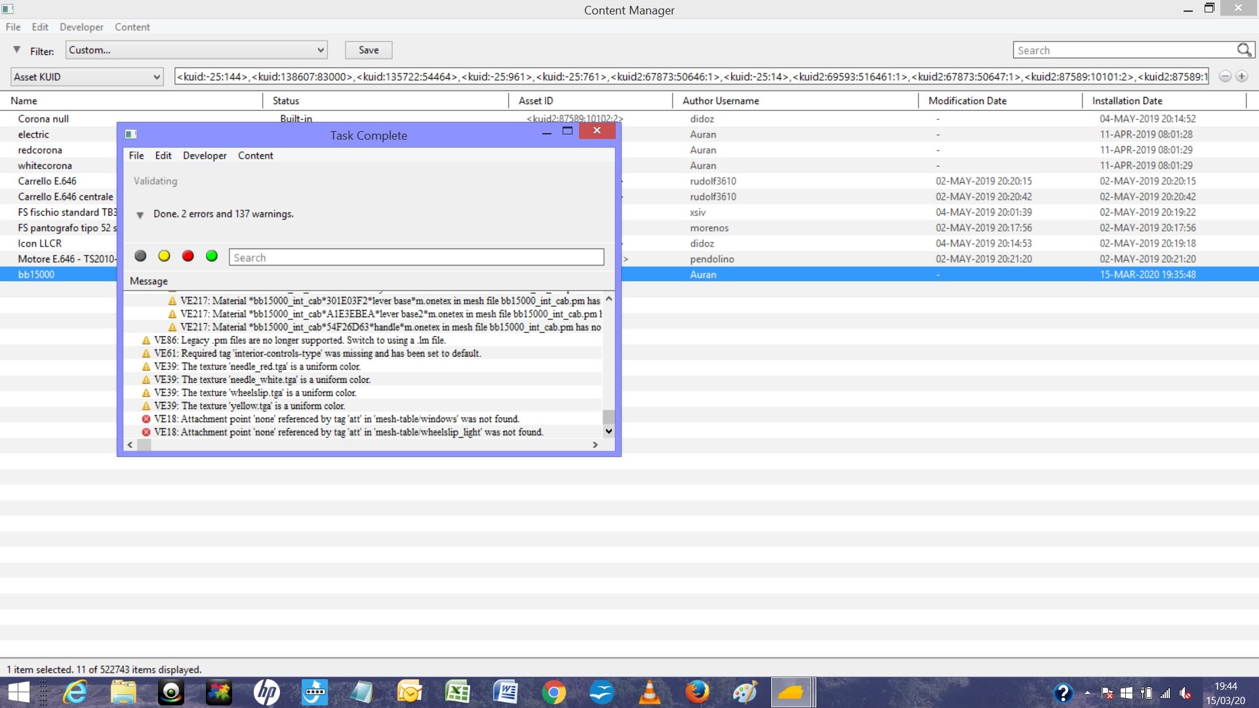Viewport: 1259px width, 708px height.
Task: Show only warnings with the yellow dot filter
Action: [164, 256]
